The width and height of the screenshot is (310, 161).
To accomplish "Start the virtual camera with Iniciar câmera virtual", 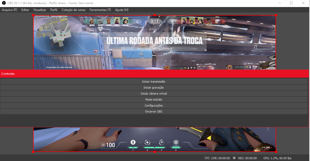I will coord(154,93).
